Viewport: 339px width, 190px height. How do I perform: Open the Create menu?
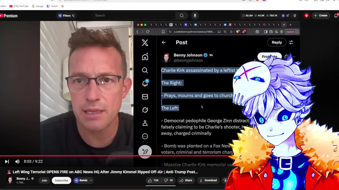pyautogui.click(x=320, y=16)
